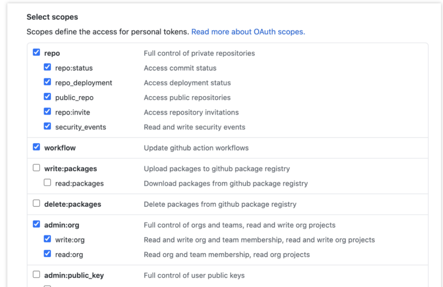Click the admin:public_key label
The width and height of the screenshot is (443, 287).
point(74,275)
